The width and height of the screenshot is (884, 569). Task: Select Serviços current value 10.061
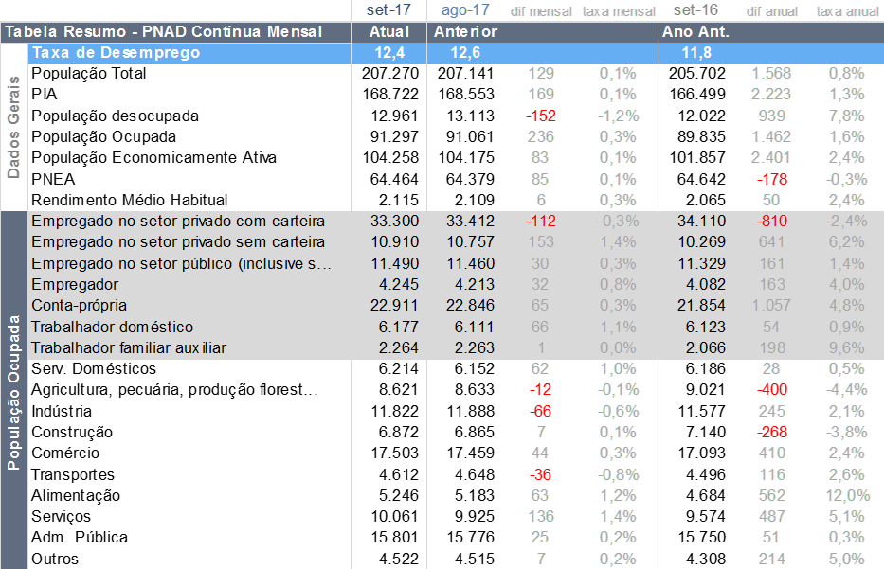395,517
